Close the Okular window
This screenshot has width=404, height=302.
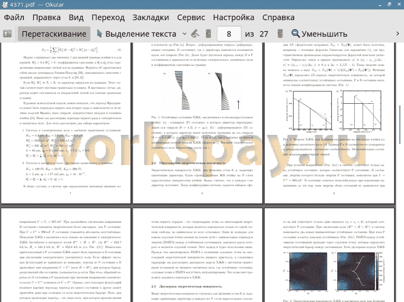point(398,4)
